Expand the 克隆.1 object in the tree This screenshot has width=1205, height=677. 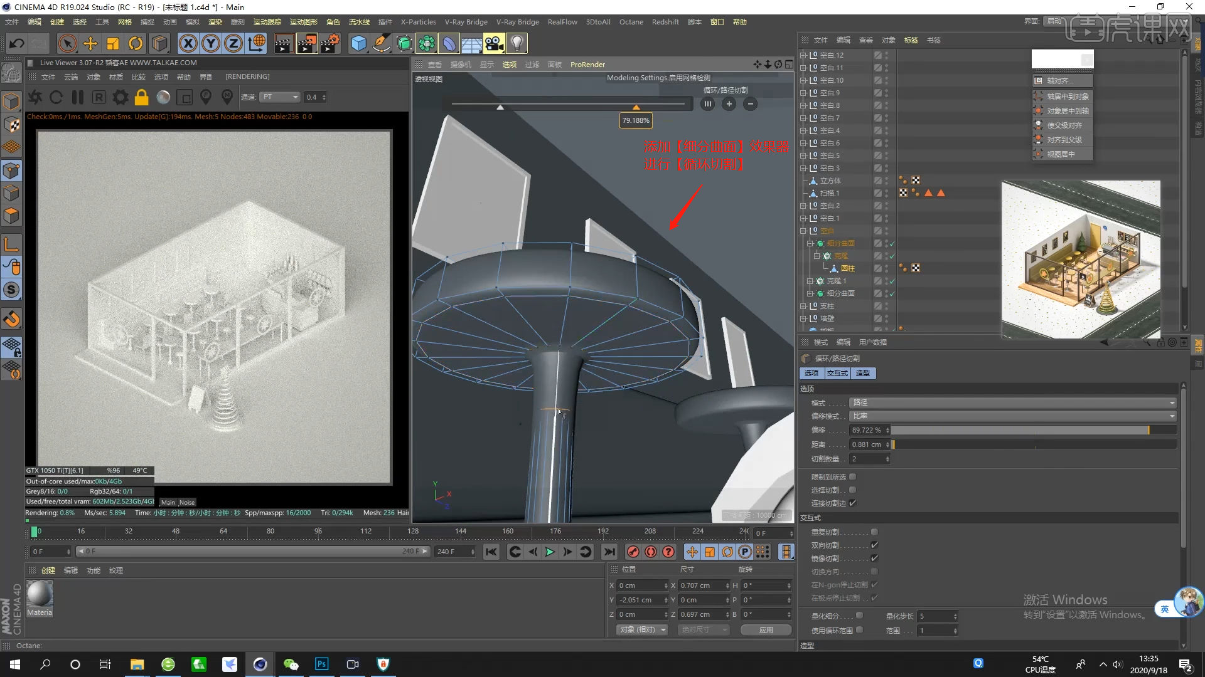[x=810, y=281]
